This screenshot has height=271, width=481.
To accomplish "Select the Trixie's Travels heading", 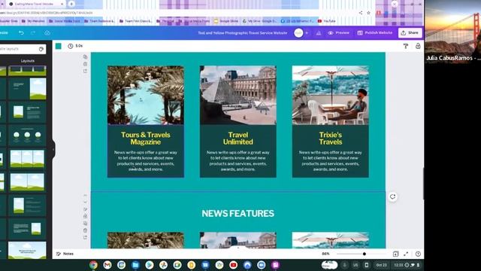I will point(331,139).
